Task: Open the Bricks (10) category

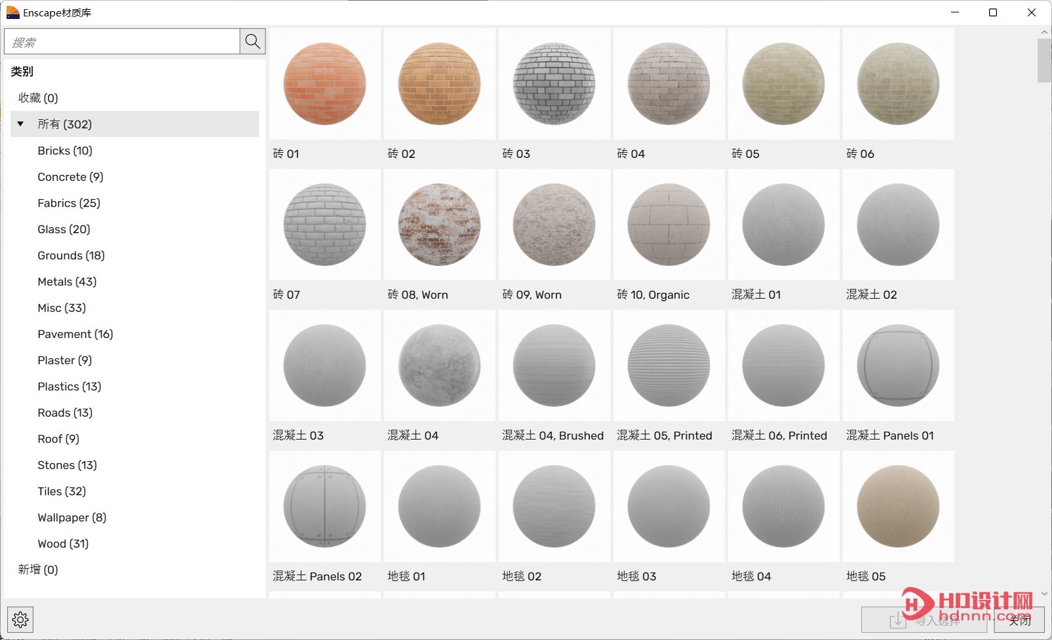Action: (x=65, y=150)
